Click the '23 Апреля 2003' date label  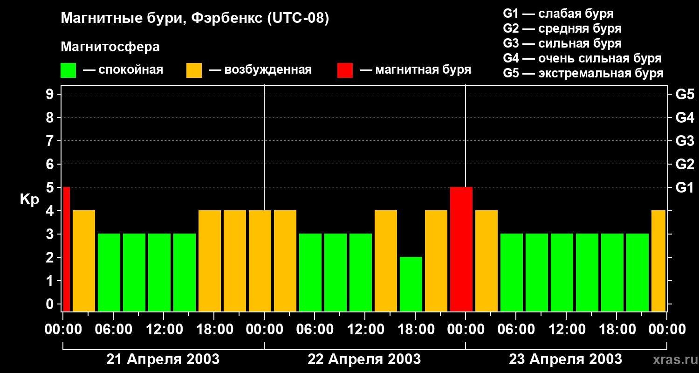(565, 359)
